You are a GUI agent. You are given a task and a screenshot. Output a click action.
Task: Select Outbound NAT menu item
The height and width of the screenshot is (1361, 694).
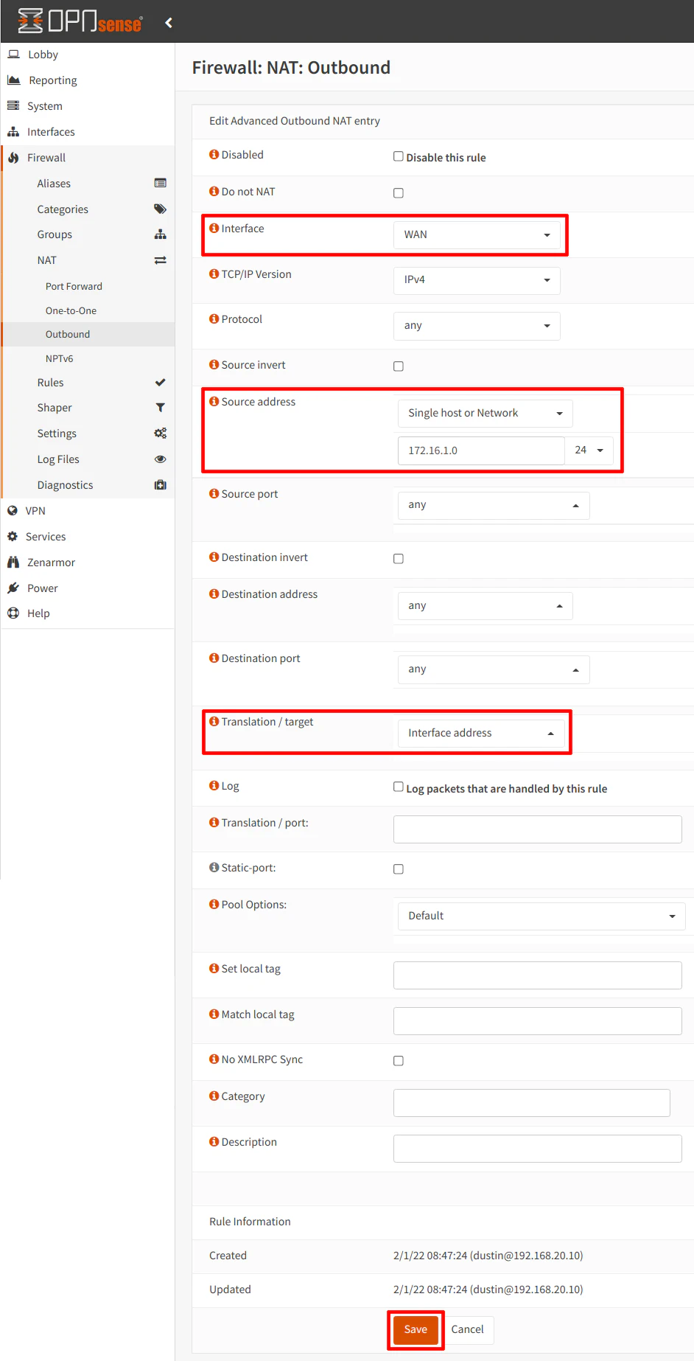pos(68,334)
